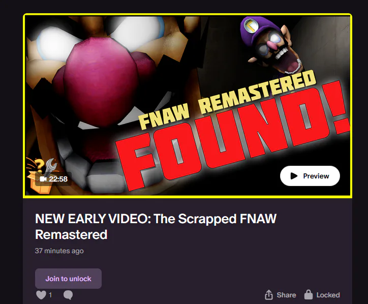Click the yellow "FNAW REMASTERED" thumbnail text
Viewport: 368px width, 304px height.
[x=227, y=100]
